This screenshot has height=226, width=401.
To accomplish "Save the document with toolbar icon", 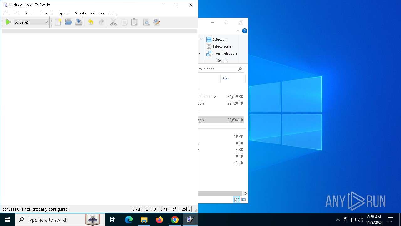I will tap(79, 22).
